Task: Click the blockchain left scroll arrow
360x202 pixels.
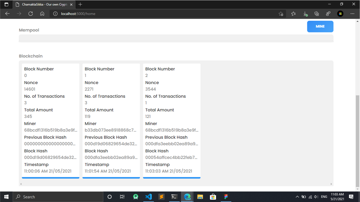Action: pyautogui.click(x=21, y=184)
